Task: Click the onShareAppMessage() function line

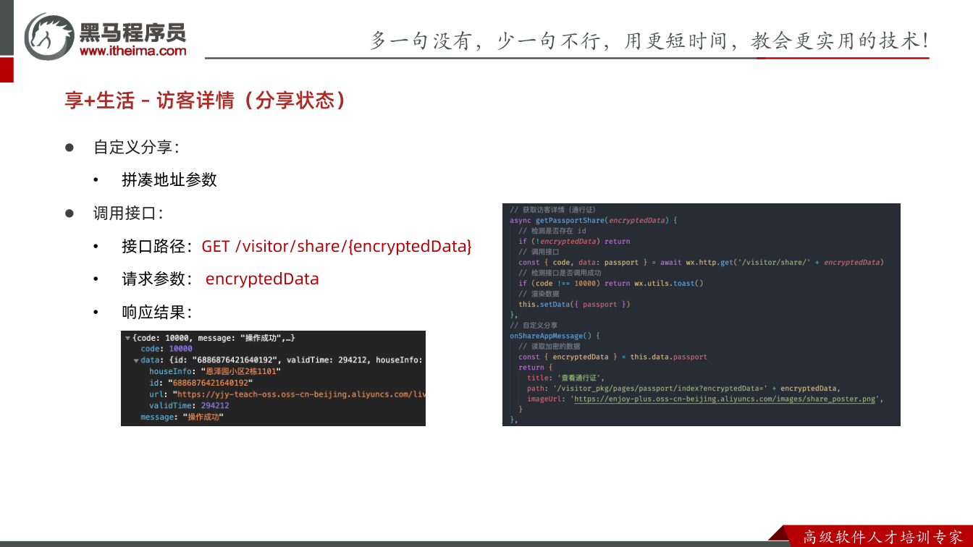Action: tap(555, 336)
